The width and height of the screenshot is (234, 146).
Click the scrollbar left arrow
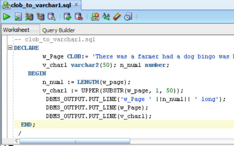[17, 141]
